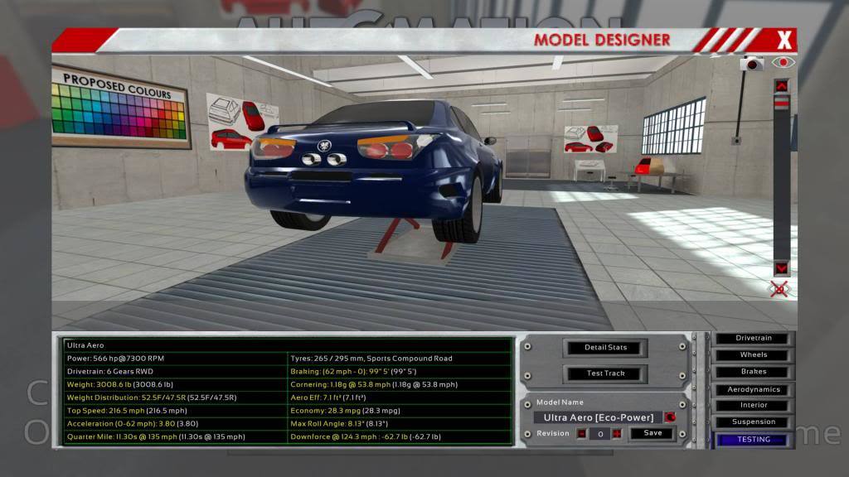Close the Model Designer with X
849x477 pixels.
784,39
